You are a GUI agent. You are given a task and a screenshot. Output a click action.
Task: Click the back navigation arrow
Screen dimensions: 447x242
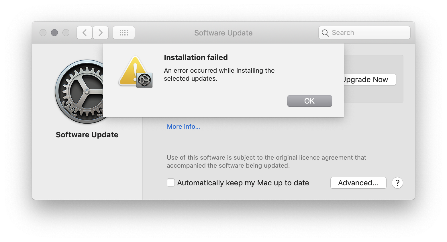pyautogui.click(x=84, y=32)
